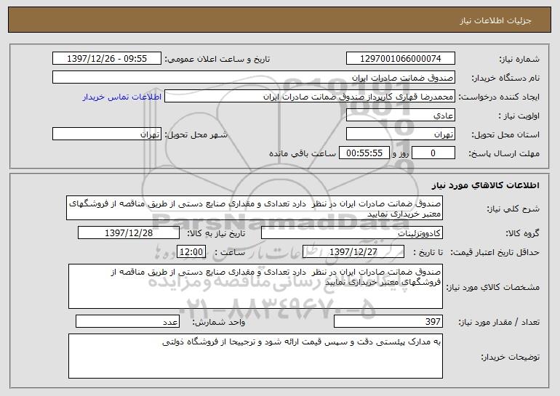Select the requester field محمدرضا قهاری
560x396 pixels.
310,97
